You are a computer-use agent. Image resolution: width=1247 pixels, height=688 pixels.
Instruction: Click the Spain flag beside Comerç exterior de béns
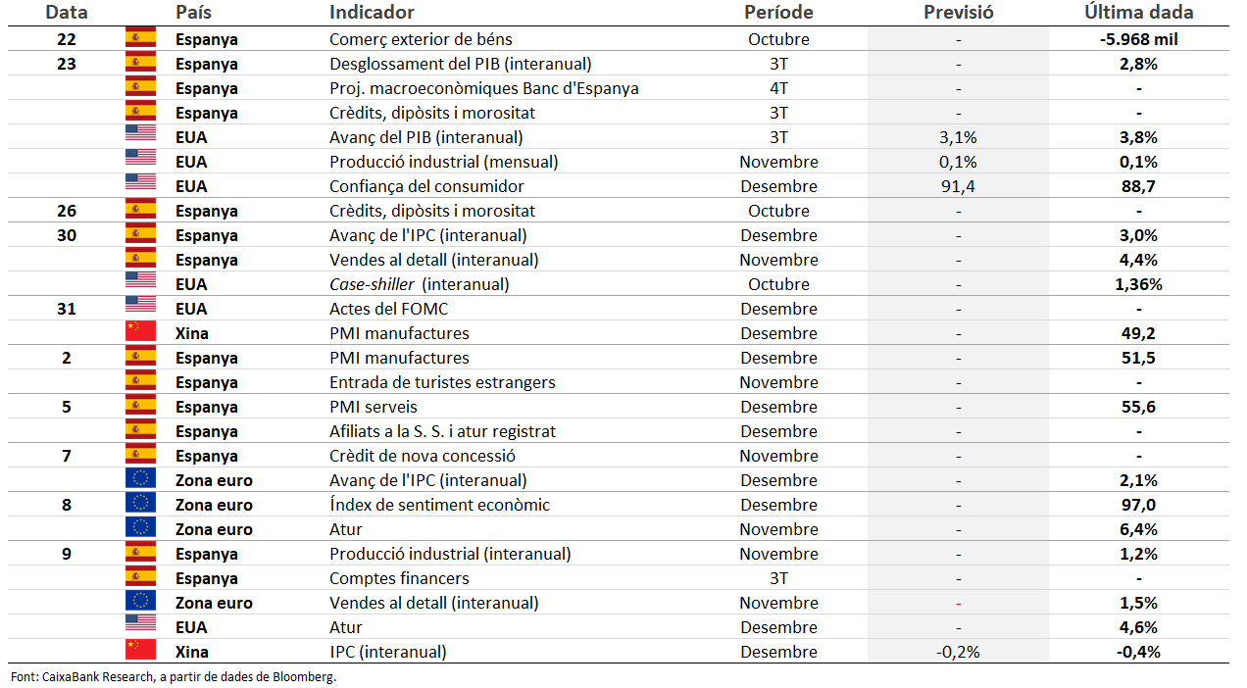140,39
